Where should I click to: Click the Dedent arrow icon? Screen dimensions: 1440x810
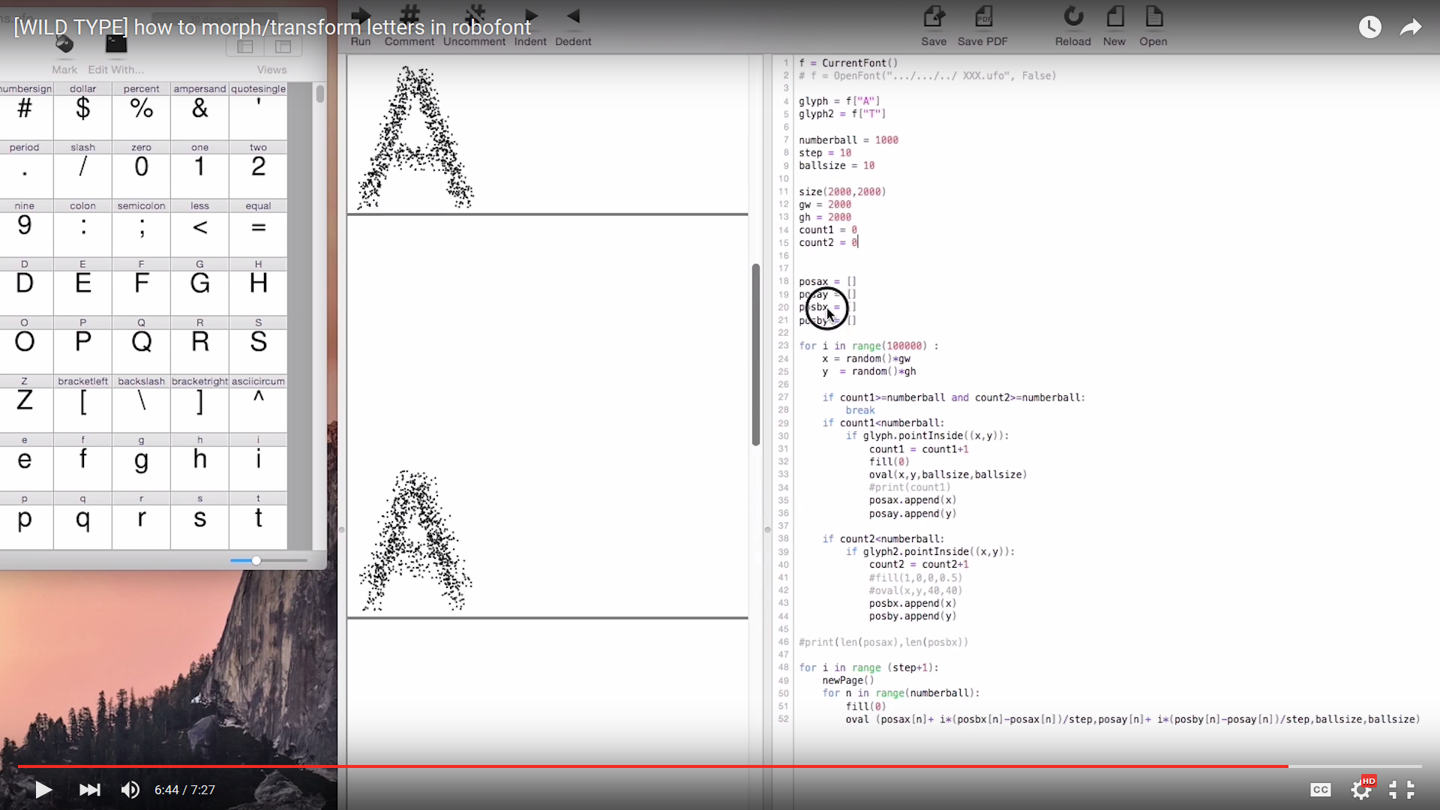coord(573,16)
